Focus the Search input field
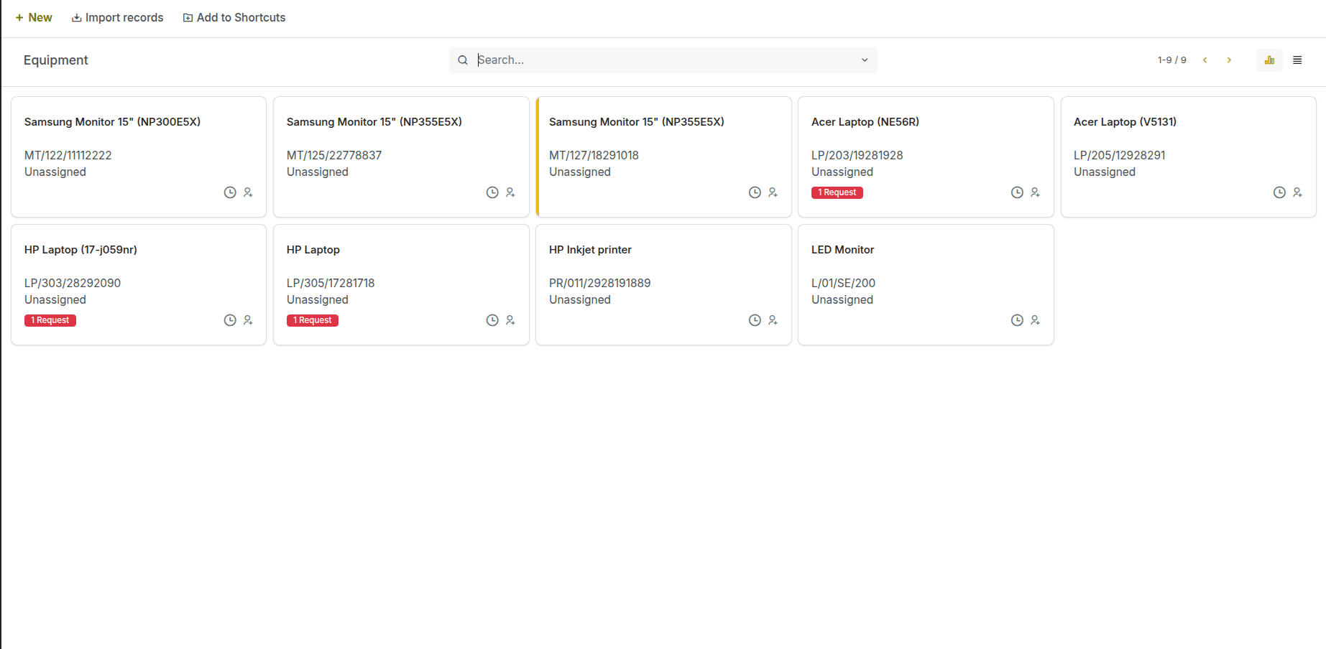1326x649 pixels. 665,60
